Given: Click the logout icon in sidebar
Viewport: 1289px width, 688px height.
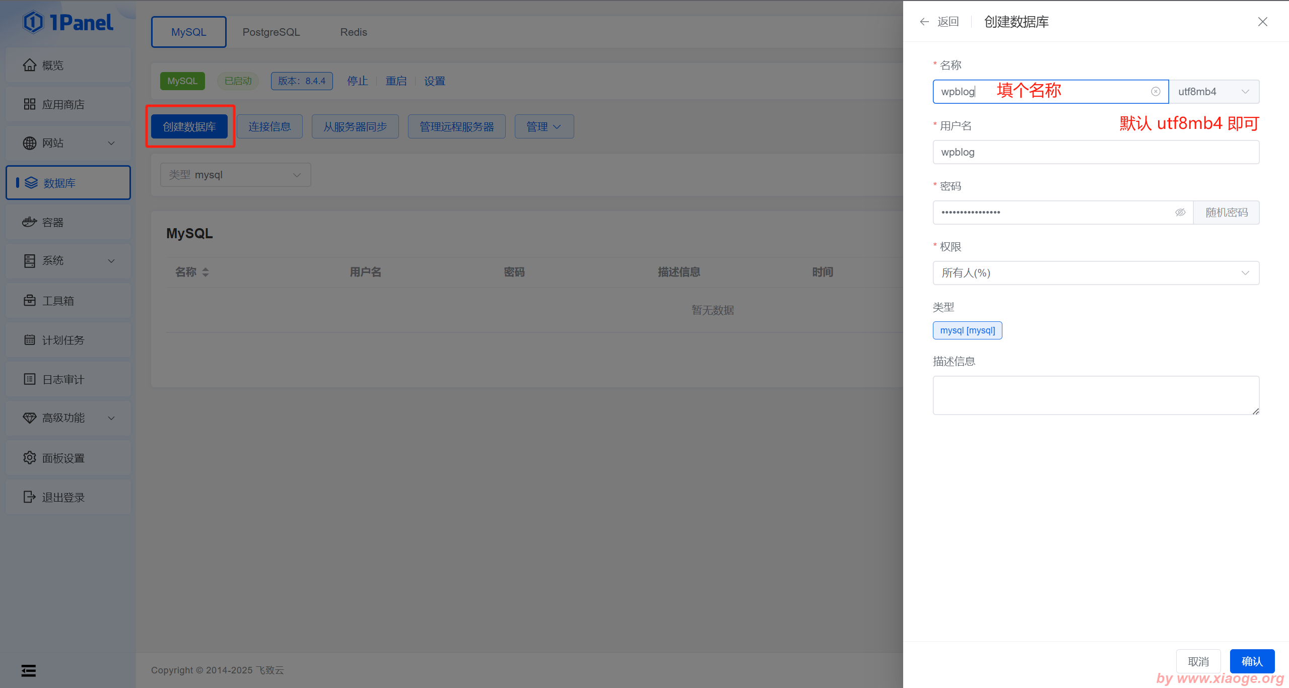Looking at the screenshot, I should [30, 497].
